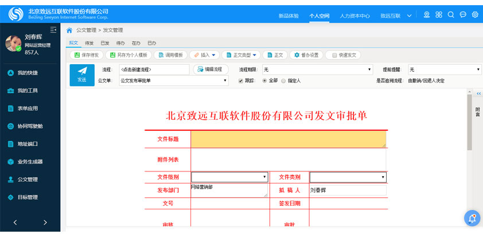Click 调用模板 toolbar button
The width and height of the screenshot is (483, 238).
pyautogui.click(x=170, y=55)
